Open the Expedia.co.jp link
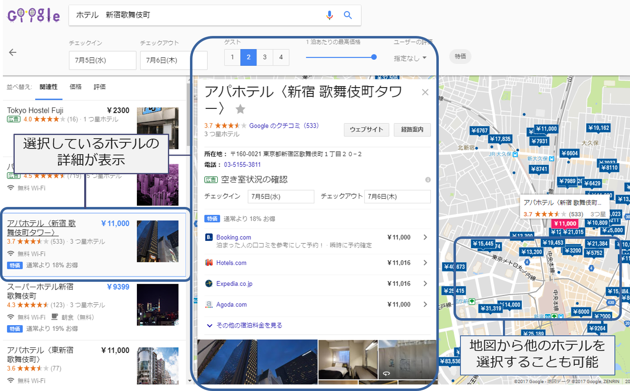Screen dimensions: 630x391 pos(235,284)
